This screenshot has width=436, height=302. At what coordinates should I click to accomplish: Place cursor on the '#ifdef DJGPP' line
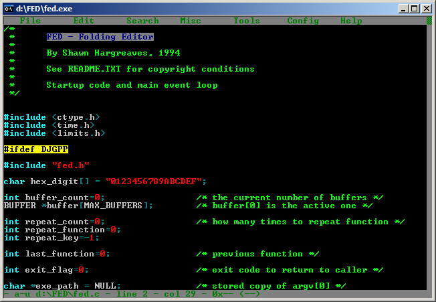point(35,149)
